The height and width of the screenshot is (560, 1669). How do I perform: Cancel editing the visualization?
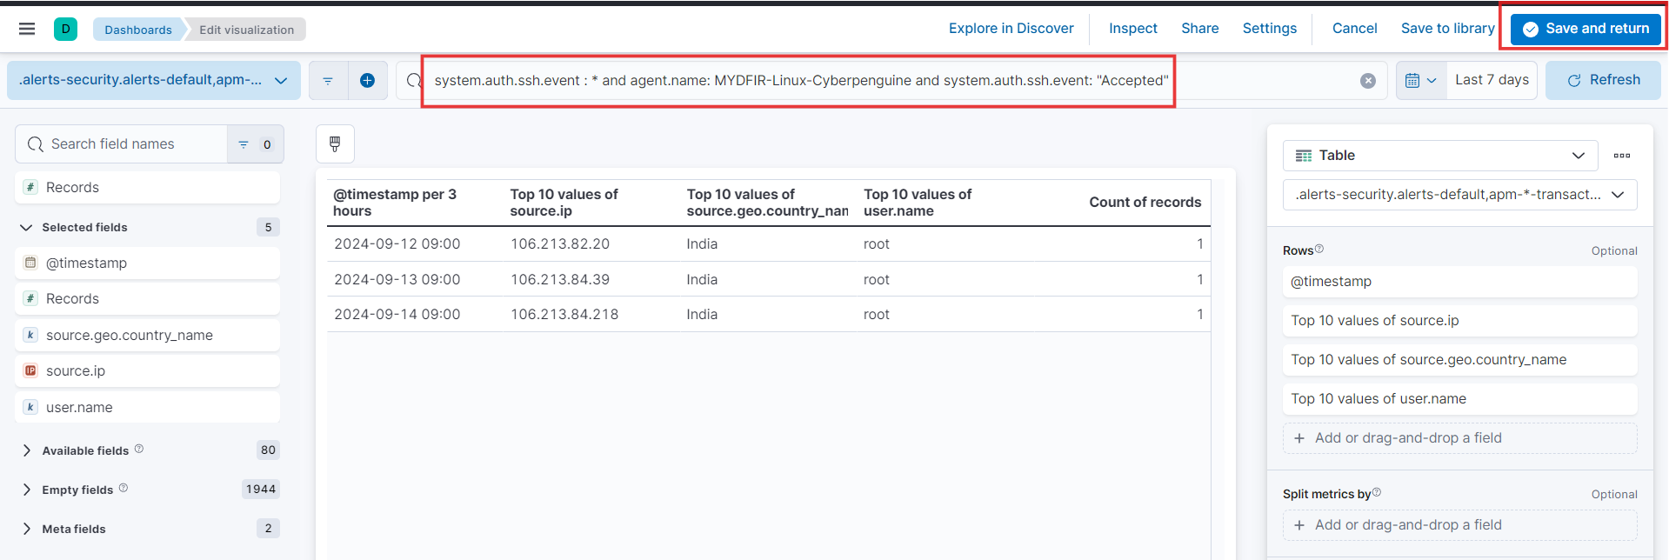[x=1354, y=29]
